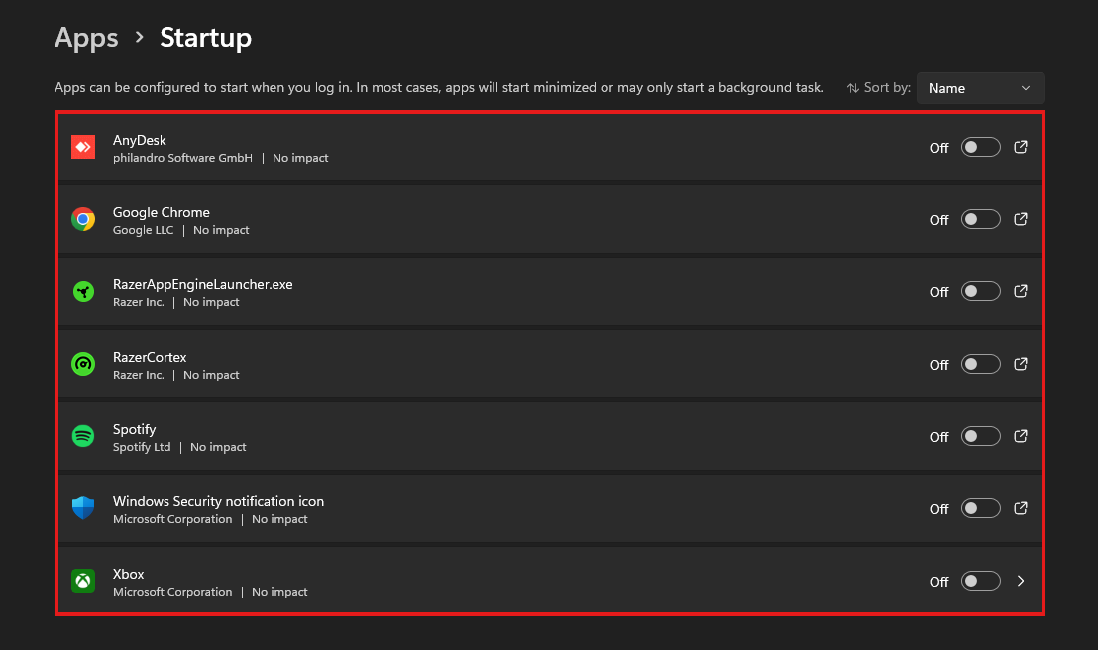Enable AnyDesk startup toggle
Image resolution: width=1098 pixels, height=650 pixels.
click(x=980, y=147)
